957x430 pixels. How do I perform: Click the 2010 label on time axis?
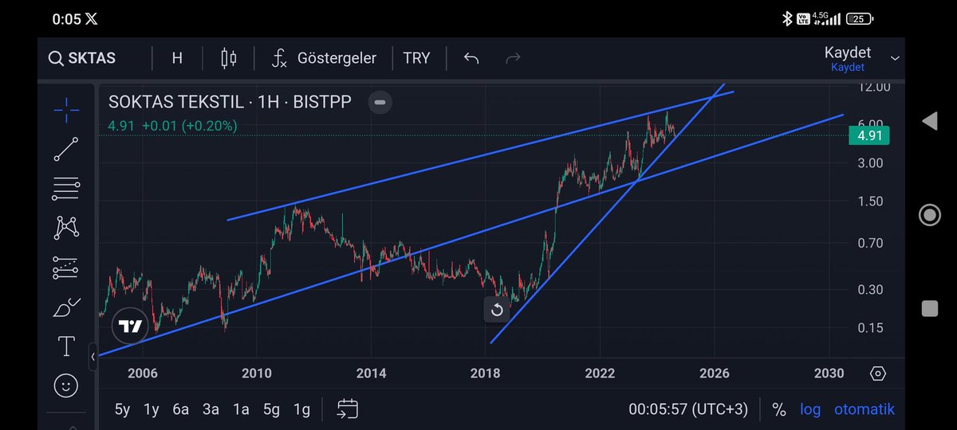(256, 373)
